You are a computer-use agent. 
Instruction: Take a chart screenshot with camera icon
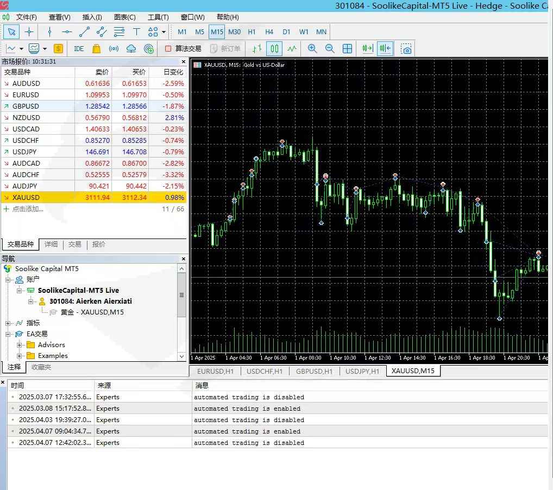tap(406, 48)
